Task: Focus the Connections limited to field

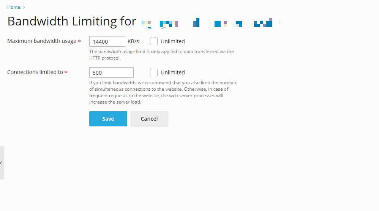Action: pyautogui.click(x=111, y=72)
